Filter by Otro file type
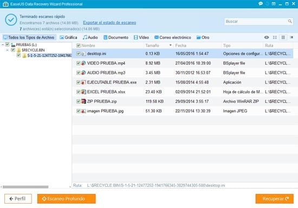 coord(203,37)
